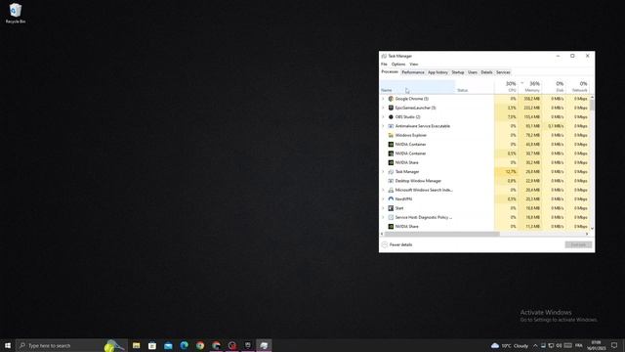This screenshot has height=352, width=625.
Task: Click the Fewer details link
Action: click(x=400, y=244)
